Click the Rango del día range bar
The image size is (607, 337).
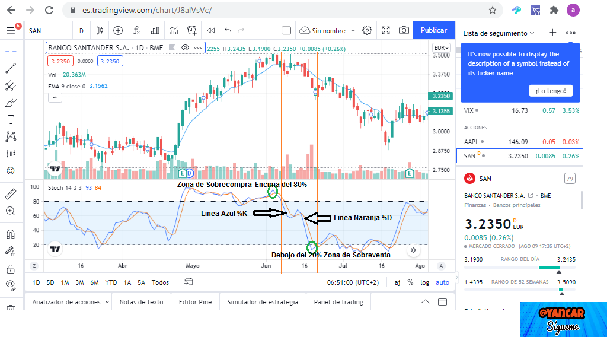point(519,267)
